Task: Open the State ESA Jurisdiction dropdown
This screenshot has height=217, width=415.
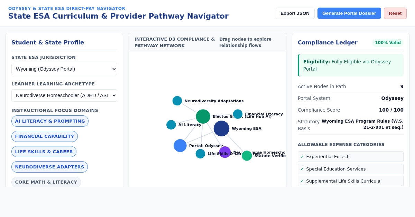Action: tap(64, 69)
